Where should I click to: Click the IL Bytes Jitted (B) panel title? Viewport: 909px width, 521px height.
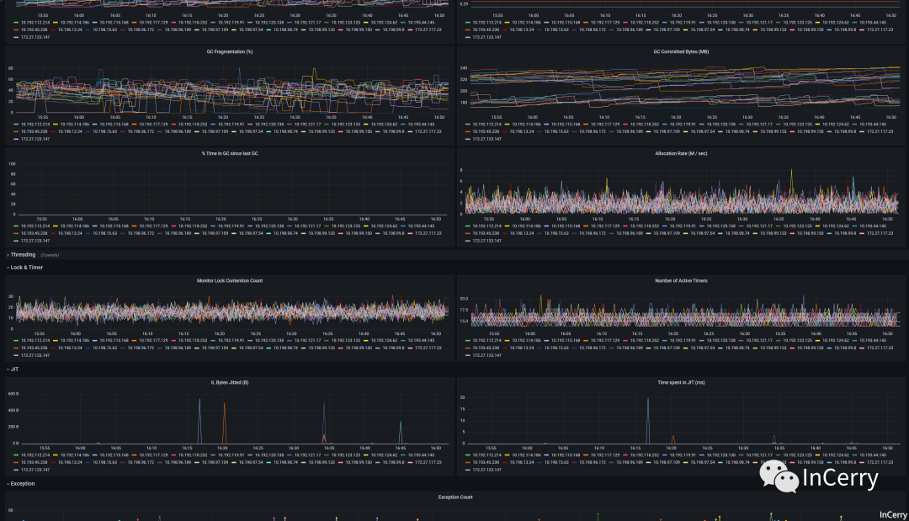230,382
